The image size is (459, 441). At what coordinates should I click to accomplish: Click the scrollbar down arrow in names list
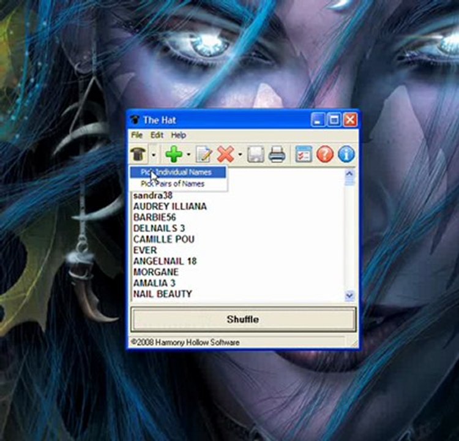[x=349, y=295]
